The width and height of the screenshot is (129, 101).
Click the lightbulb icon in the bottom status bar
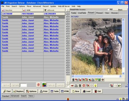click(120, 99)
